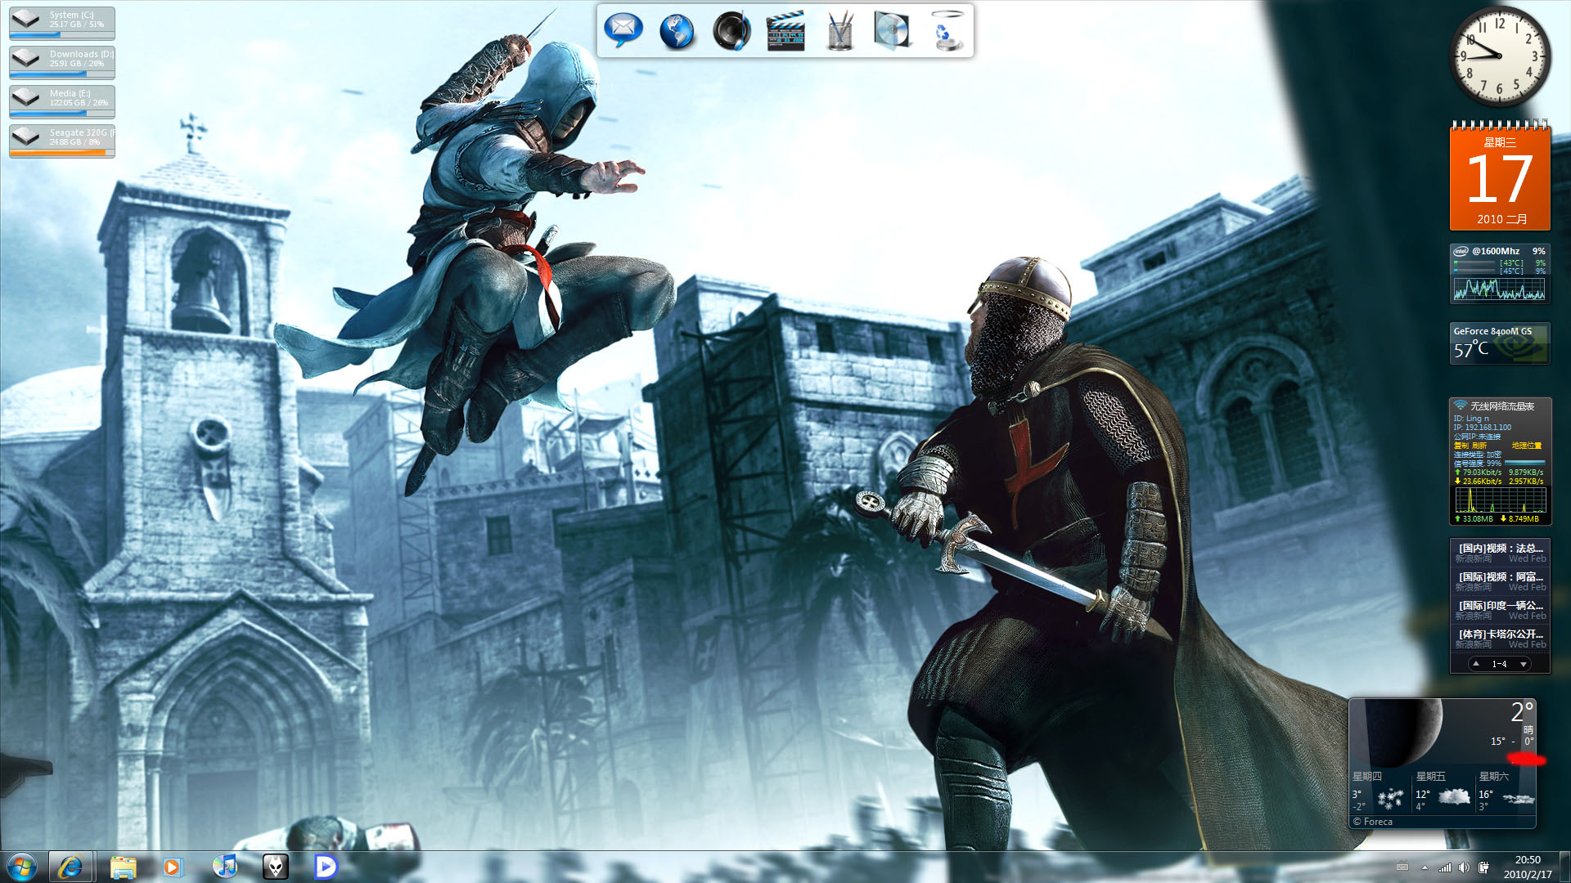Viewport: 1571px width, 883px height.
Task: Click the 星期四 forecast in weather gadget
Action: pyautogui.click(x=1379, y=791)
